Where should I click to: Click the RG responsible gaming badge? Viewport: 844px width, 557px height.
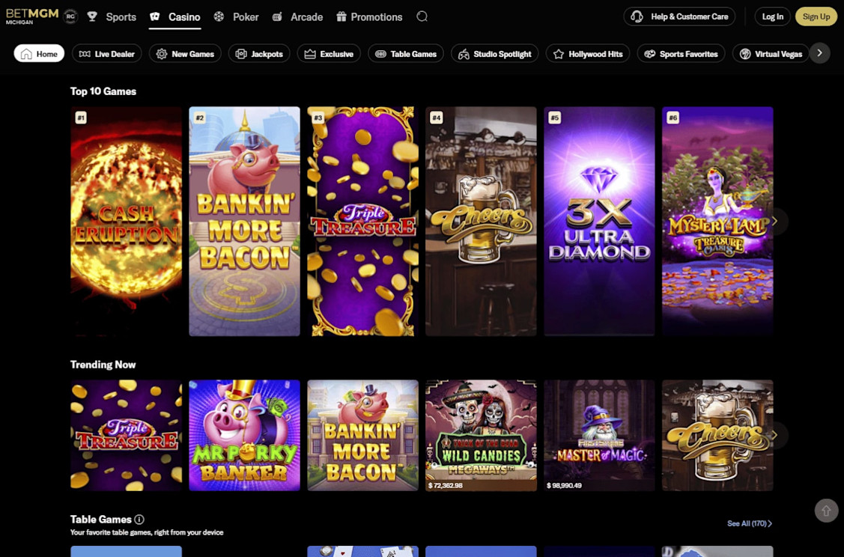coord(70,16)
